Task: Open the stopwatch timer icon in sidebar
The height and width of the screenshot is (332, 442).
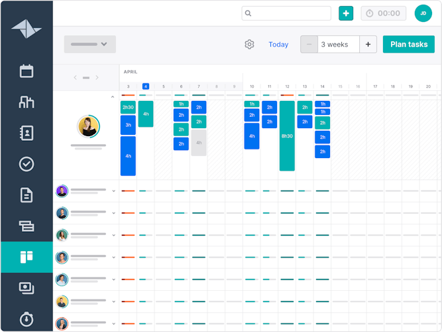Action: coord(27,319)
